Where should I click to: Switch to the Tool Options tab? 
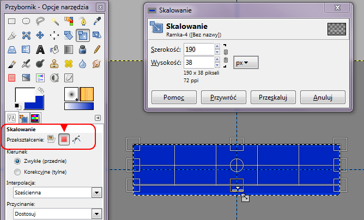click(x=11, y=117)
